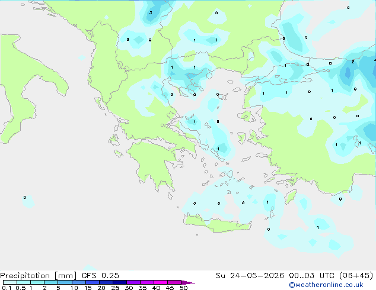
Task: Click the '00..03 UTC' time range text
Action: (312, 276)
